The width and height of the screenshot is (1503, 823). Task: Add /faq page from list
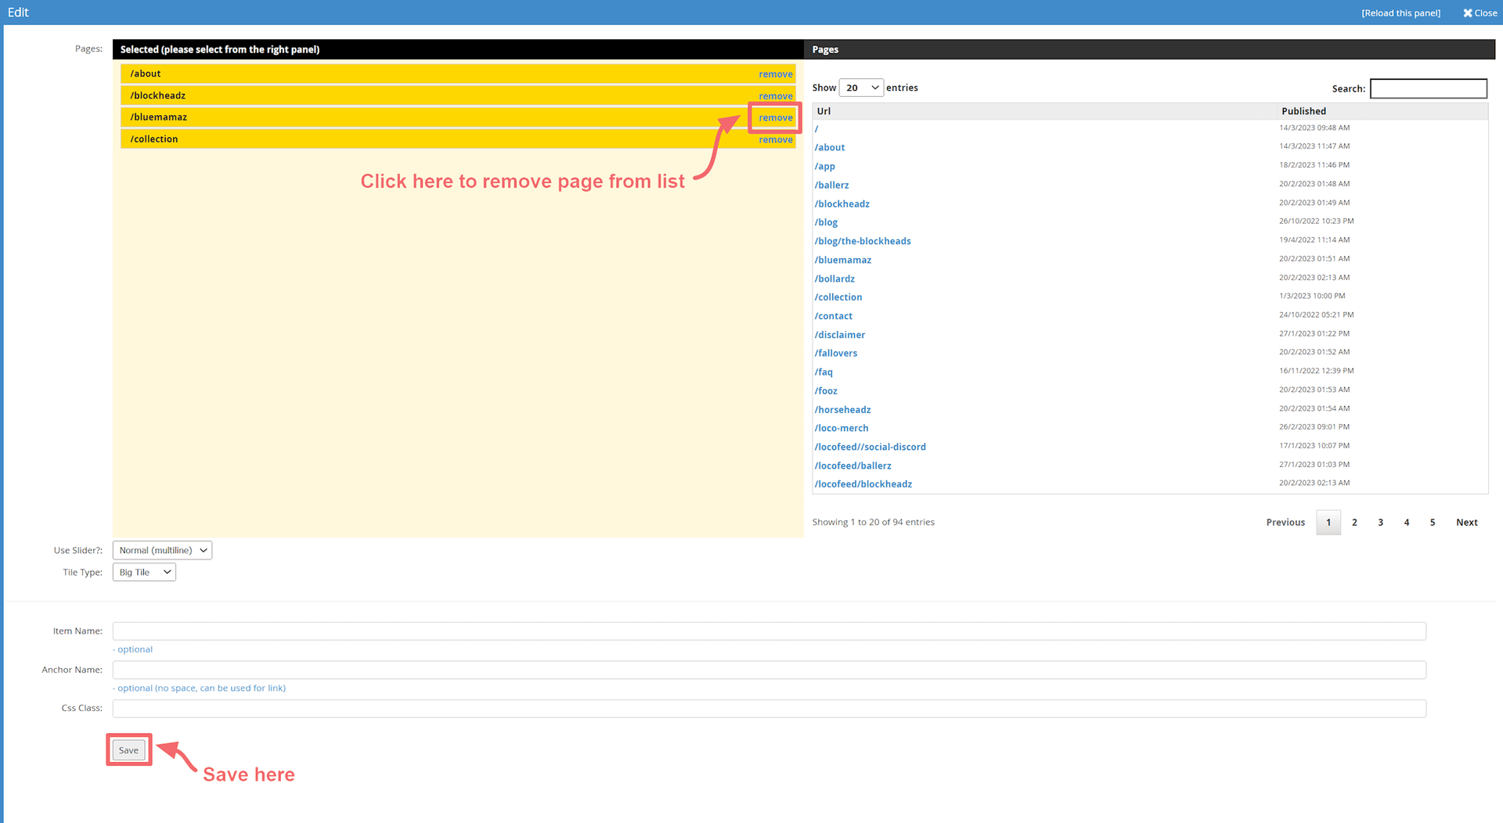[824, 372]
